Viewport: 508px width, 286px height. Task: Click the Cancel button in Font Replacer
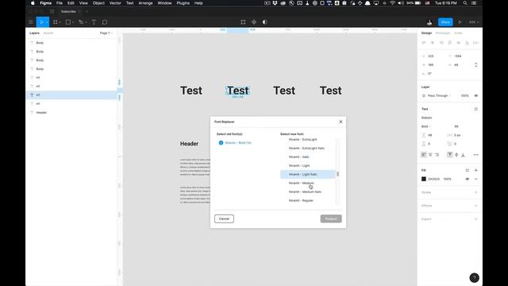tap(224, 219)
